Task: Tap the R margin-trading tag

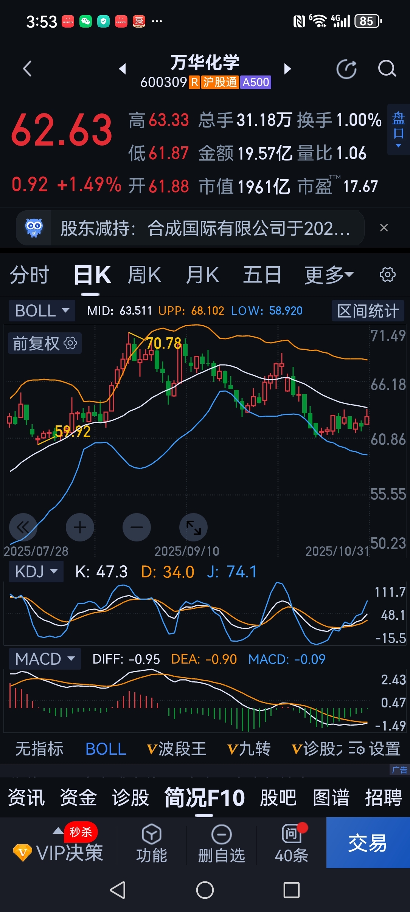Action: pyautogui.click(x=194, y=82)
